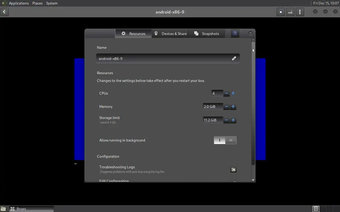
Task: Open the Applications menu
Action: point(19,3)
